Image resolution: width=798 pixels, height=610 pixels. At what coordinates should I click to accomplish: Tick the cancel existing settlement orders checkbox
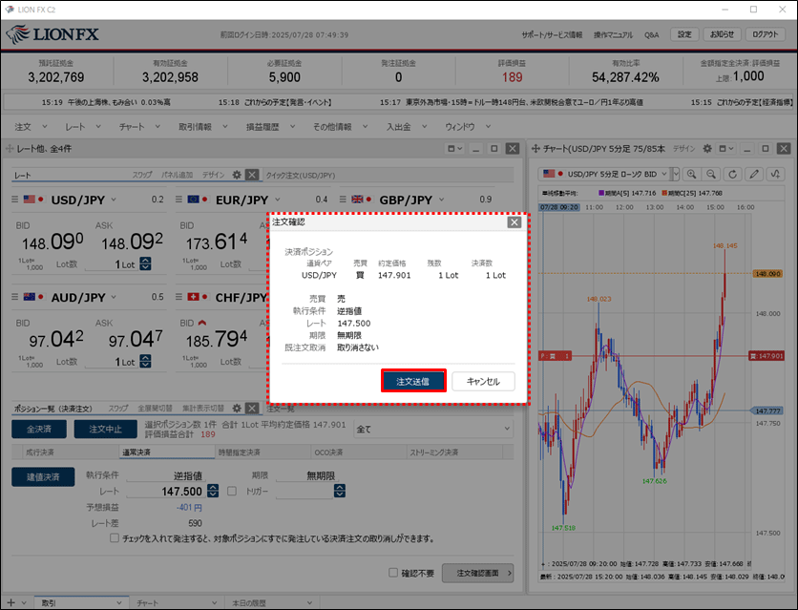[x=115, y=538]
